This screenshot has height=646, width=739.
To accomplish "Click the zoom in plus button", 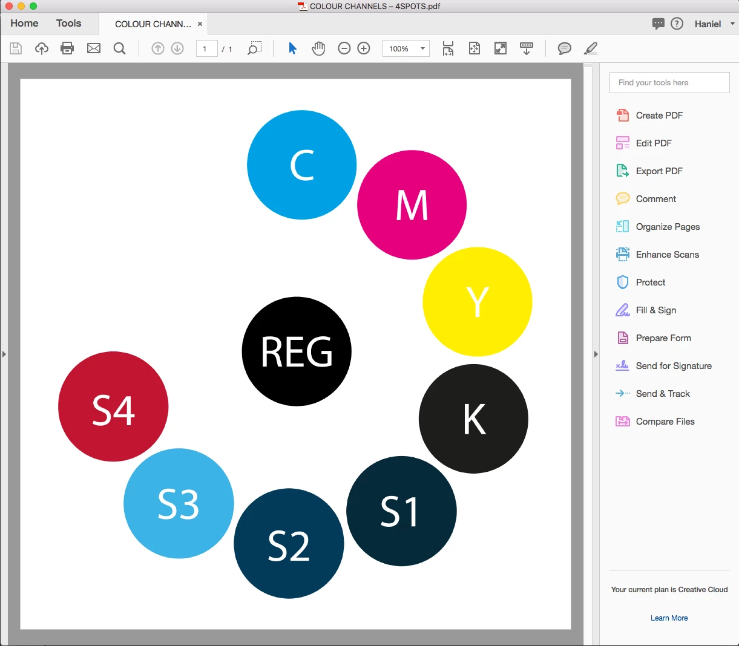I will tap(364, 48).
